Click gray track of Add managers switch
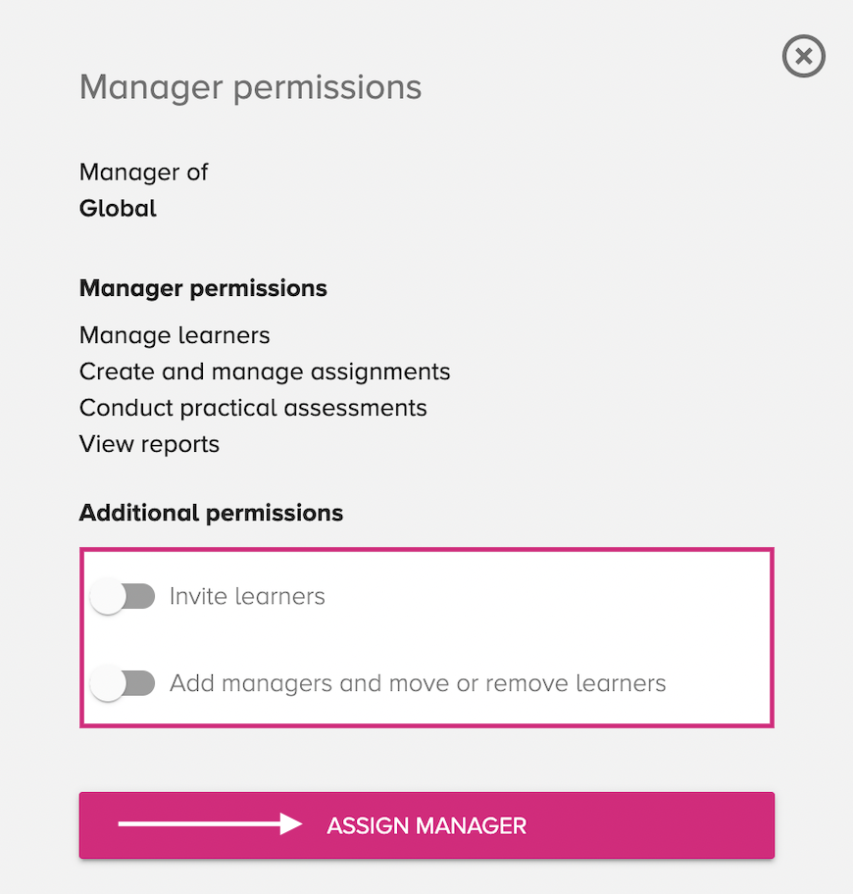Screen dimensions: 853x894 click(140, 683)
